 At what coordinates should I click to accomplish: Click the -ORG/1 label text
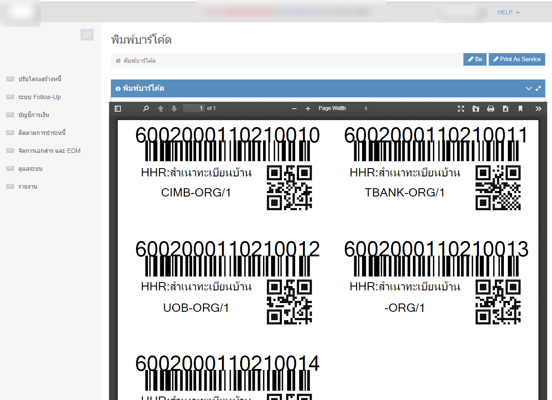(x=405, y=308)
